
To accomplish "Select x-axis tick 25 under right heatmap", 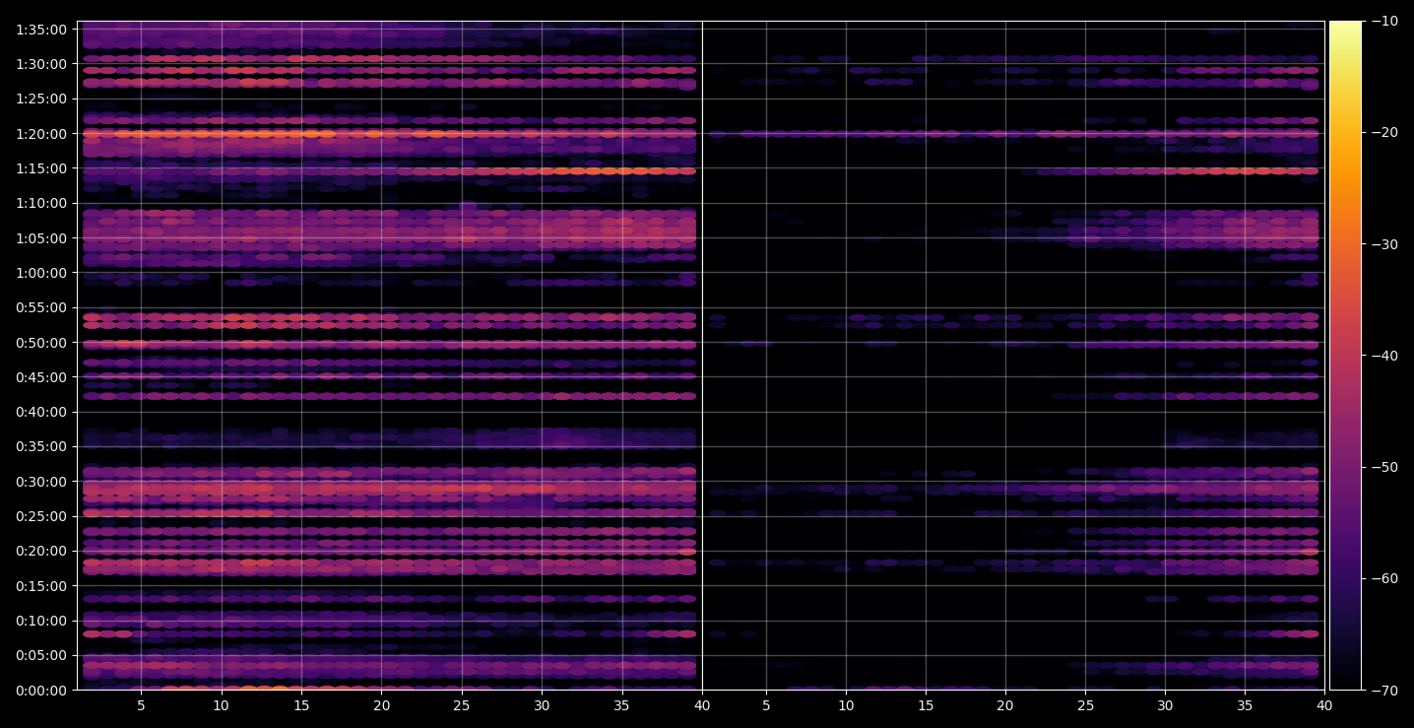I will [1085, 705].
